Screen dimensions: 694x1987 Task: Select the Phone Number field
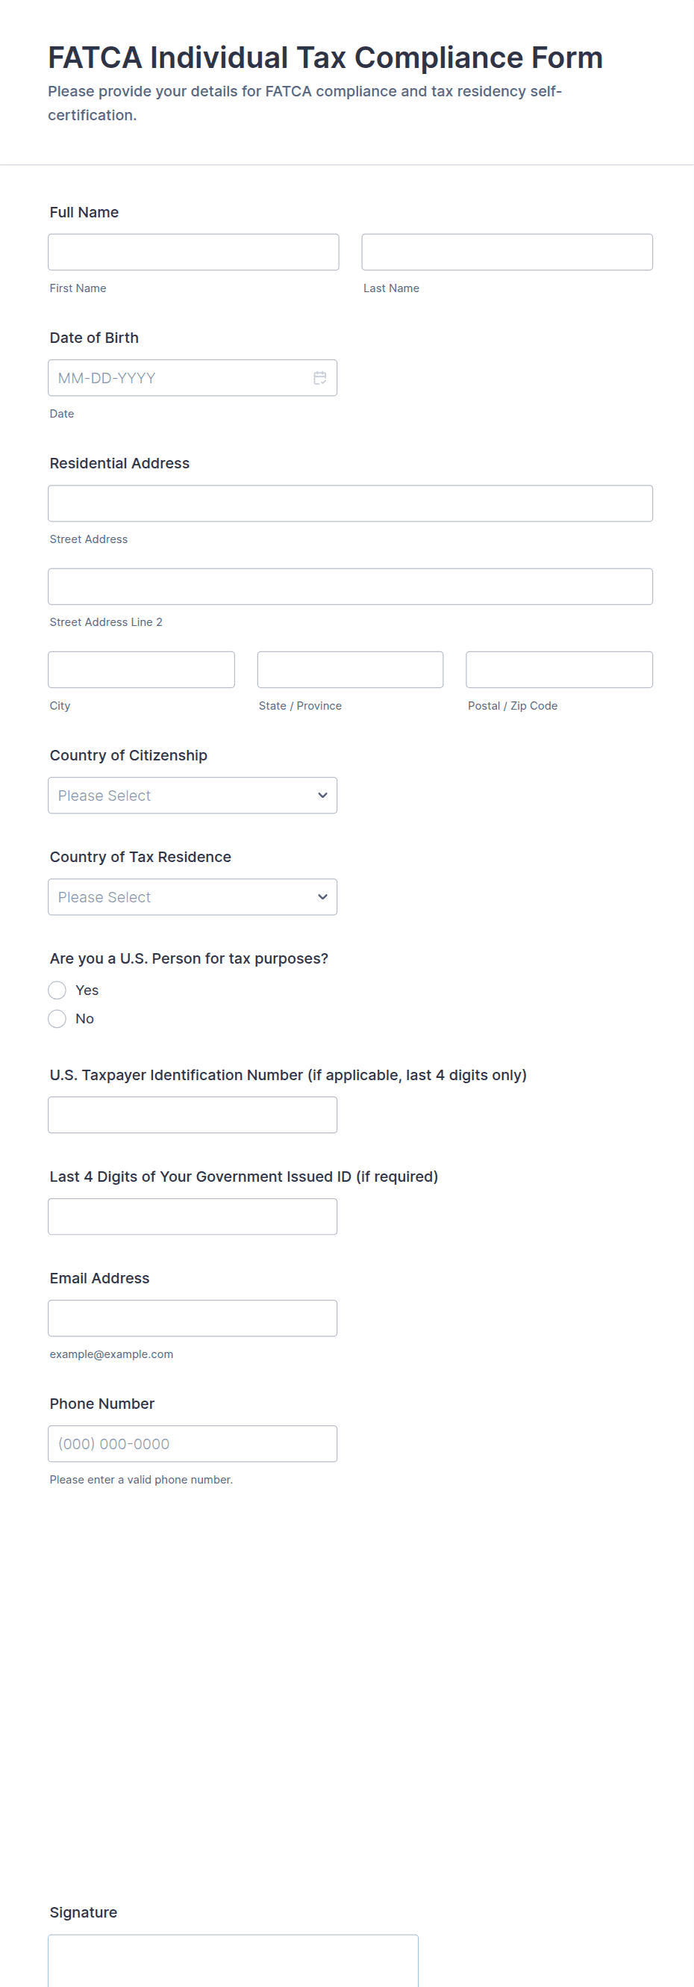[x=192, y=1444]
